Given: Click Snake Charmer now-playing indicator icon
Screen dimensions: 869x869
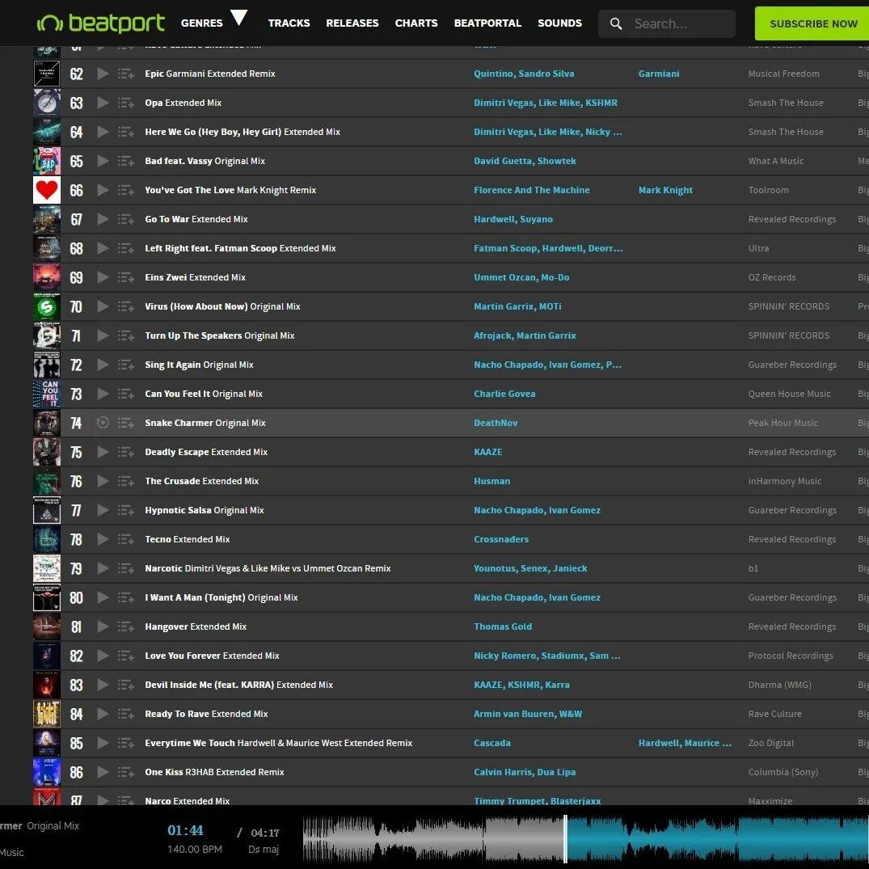Looking at the screenshot, I should click(x=103, y=422).
